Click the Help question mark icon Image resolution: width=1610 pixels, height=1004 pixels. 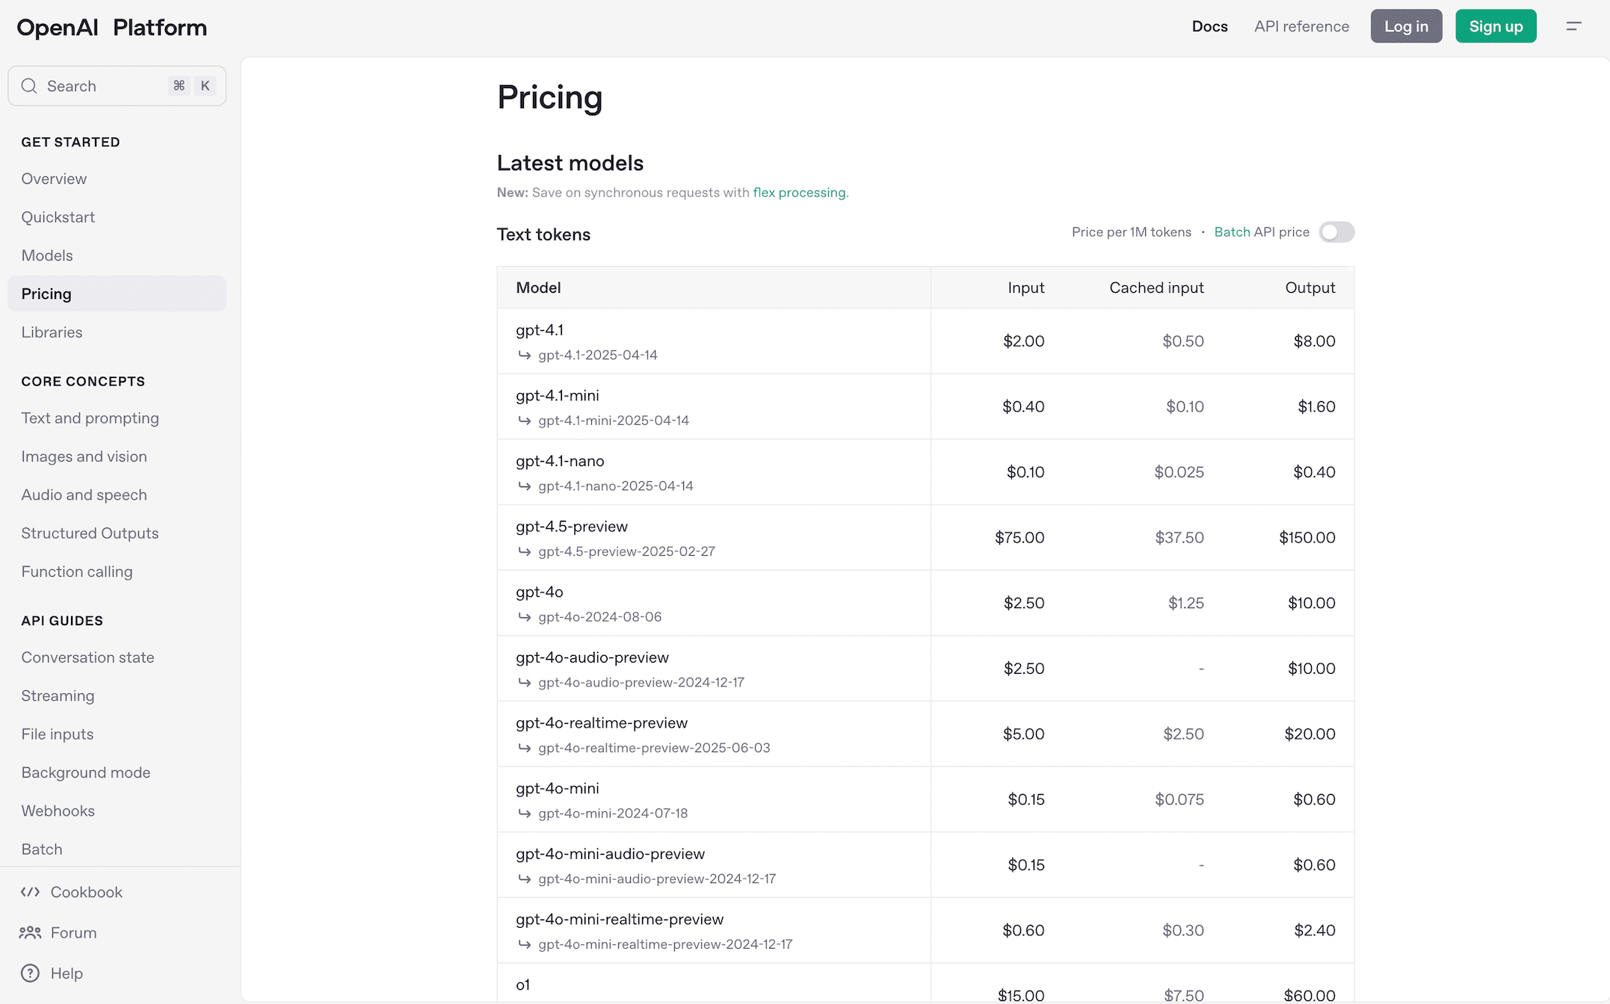(x=30, y=973)
